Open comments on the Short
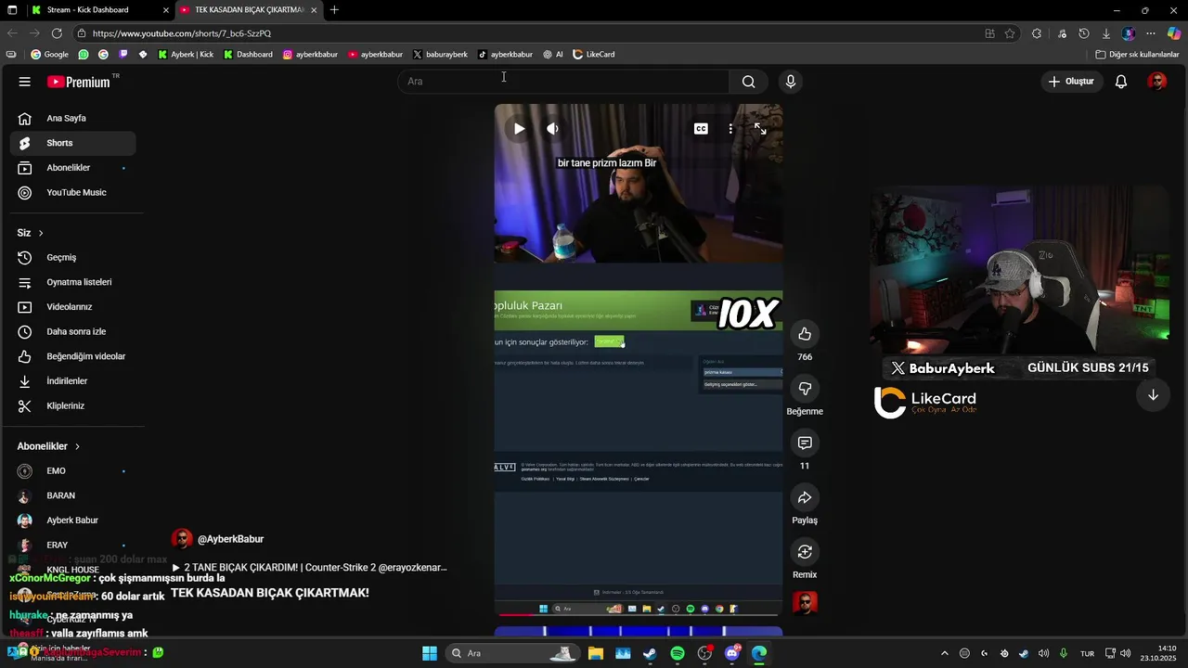The height and width of the screenshot is (668, 1188). 805,443
